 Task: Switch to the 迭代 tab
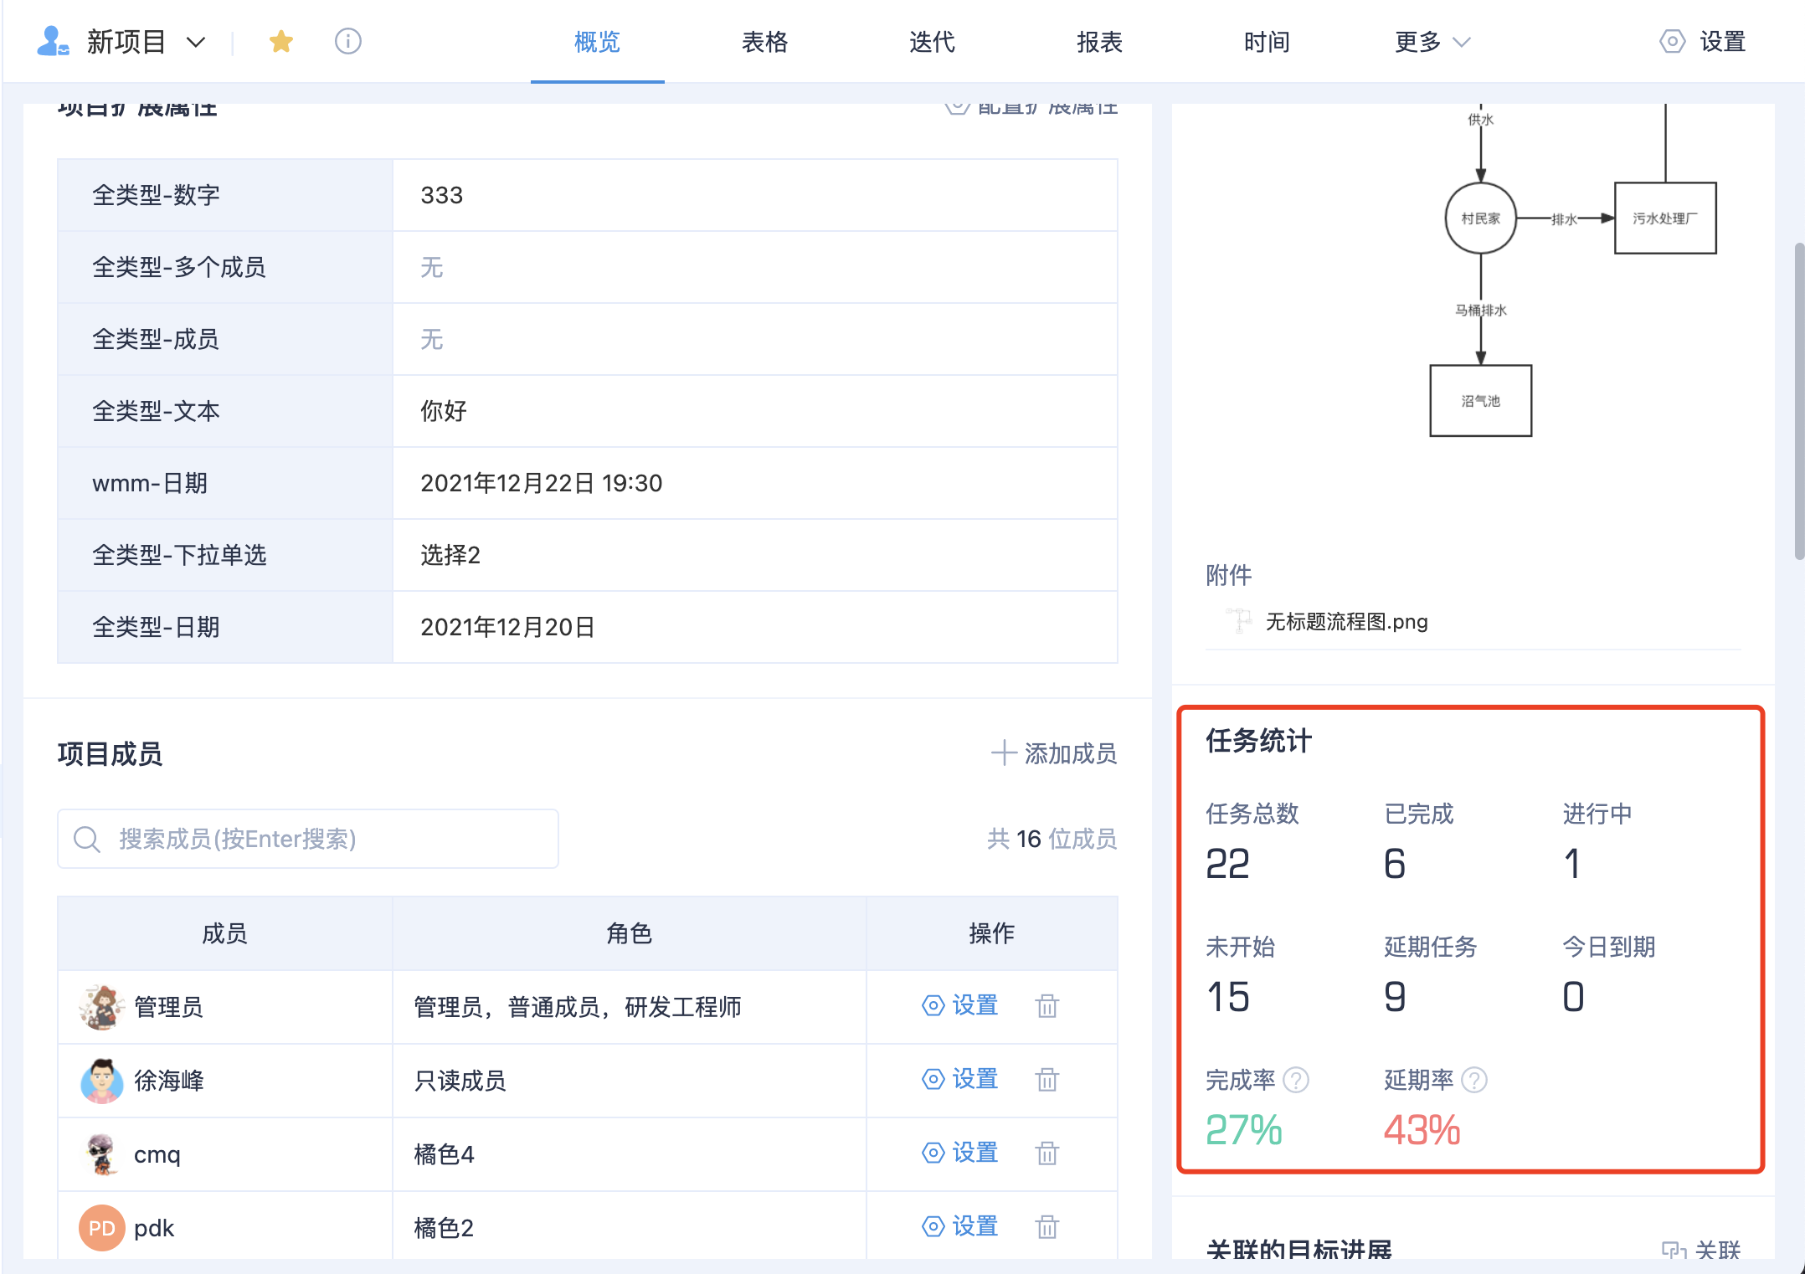click(932, 42)
